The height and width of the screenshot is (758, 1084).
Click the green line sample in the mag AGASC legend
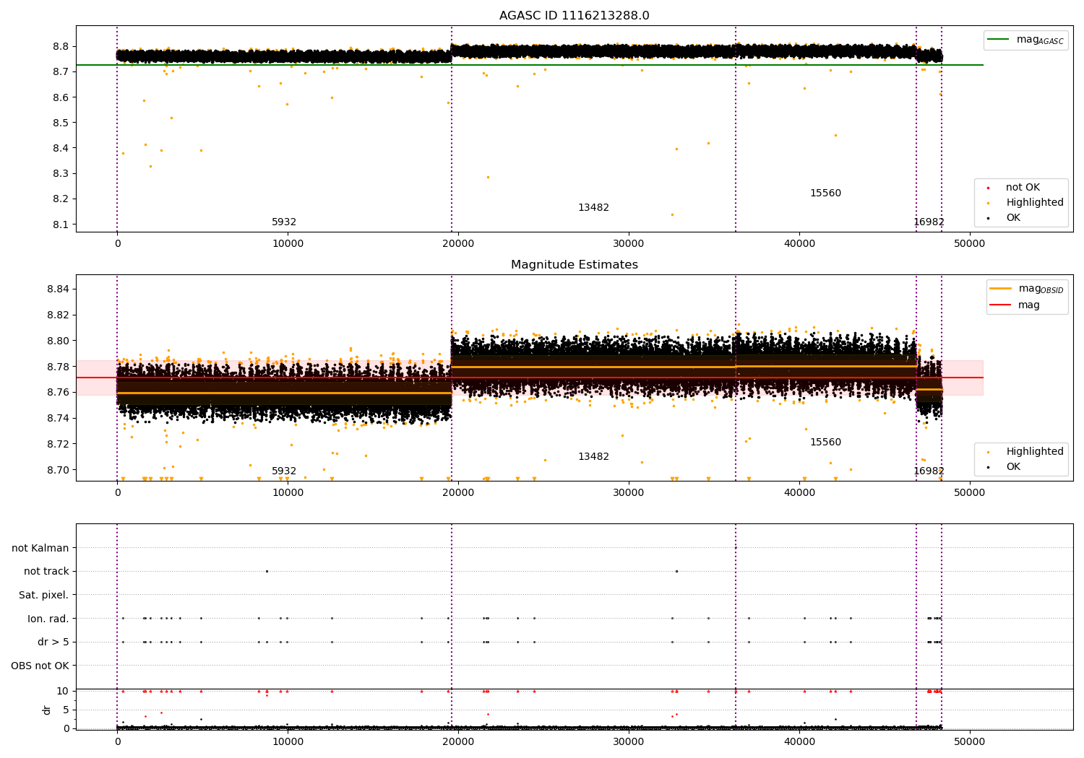tap(999, 40)
